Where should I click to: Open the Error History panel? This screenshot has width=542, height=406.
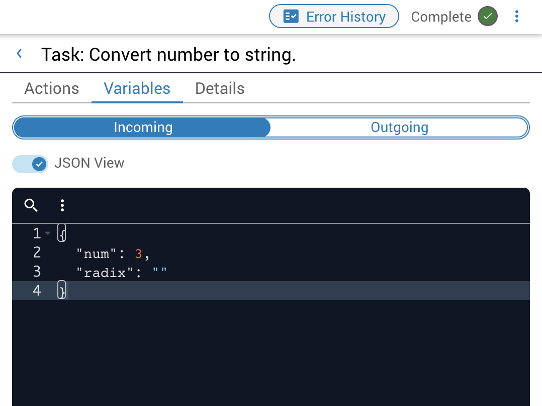pyautogui.click(x=334, y=17)
